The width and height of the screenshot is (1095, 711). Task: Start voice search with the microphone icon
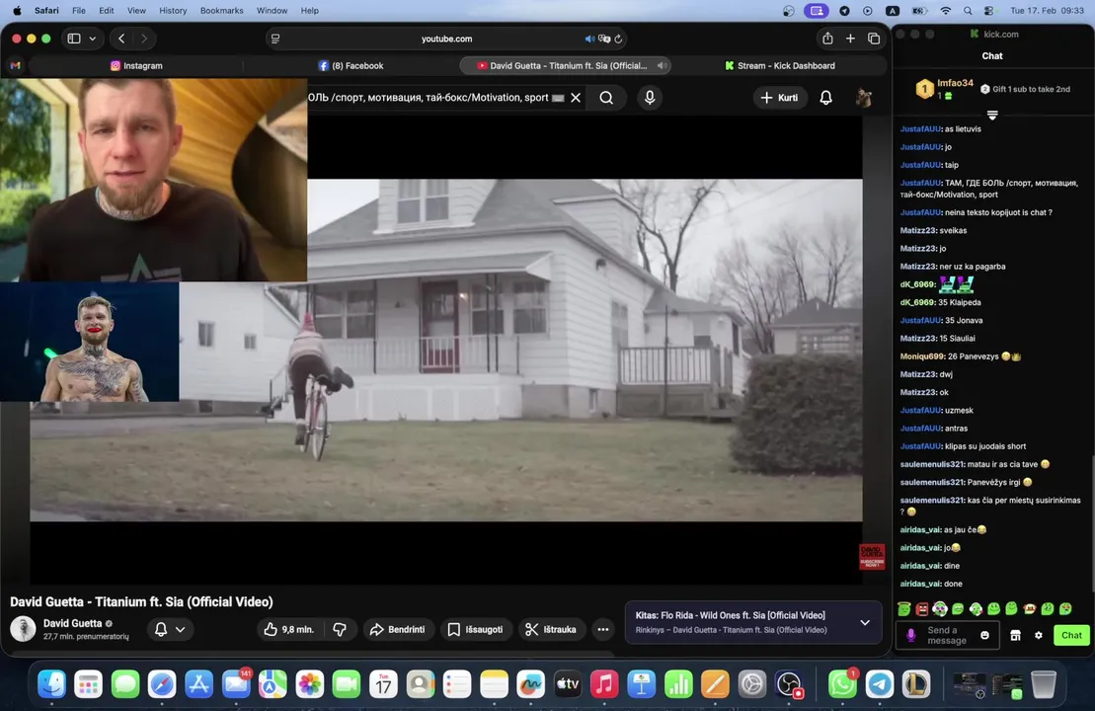(650, 98)
